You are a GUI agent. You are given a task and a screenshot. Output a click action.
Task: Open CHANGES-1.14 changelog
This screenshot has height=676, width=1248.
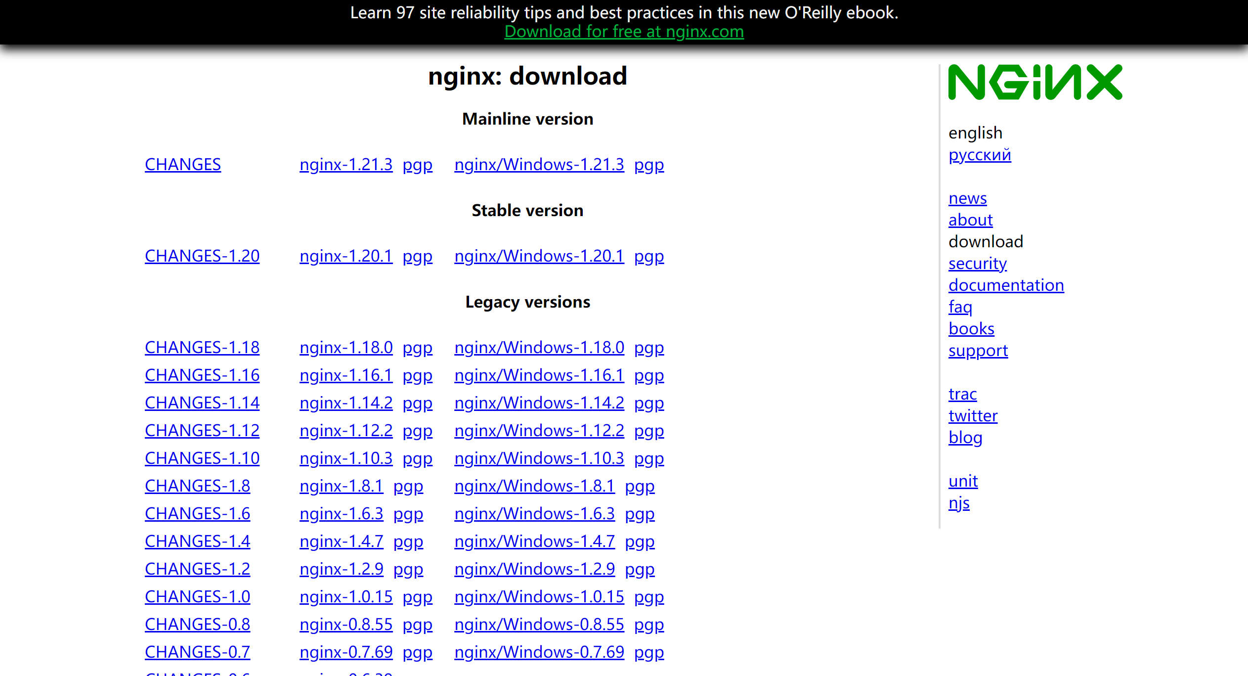pyautogui.click(x=202, y=403)
